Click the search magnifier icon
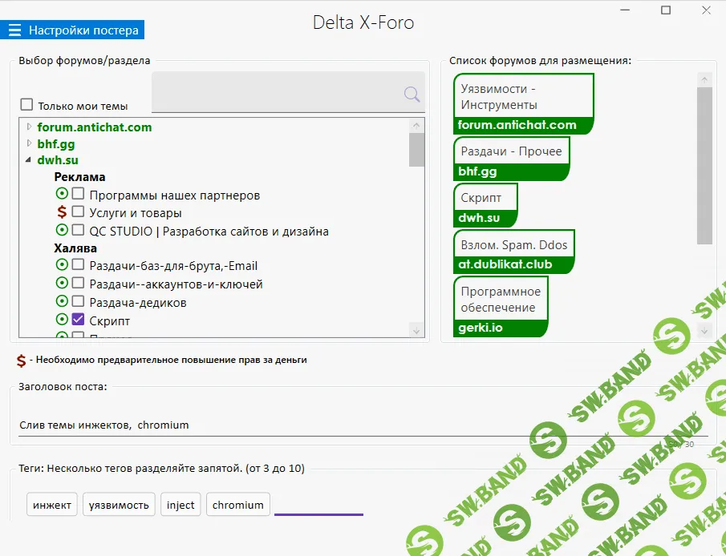The width and height of the screenshot is (726, 556). pos(412,94)
